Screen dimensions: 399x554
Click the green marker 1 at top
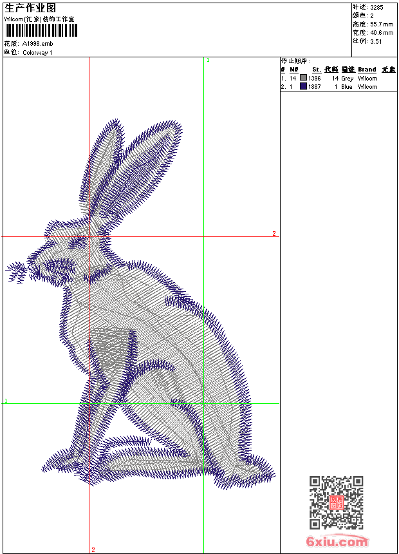[208, 60]
